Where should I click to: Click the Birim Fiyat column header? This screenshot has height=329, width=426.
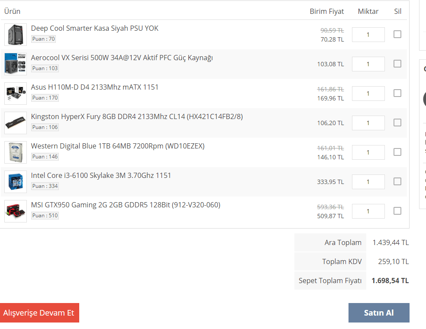point(327,11)
